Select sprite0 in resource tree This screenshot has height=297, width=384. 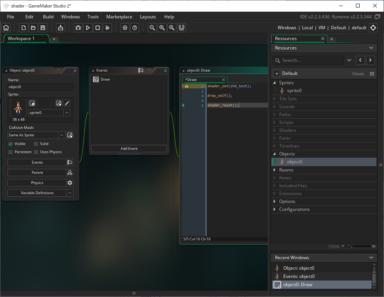coord(294,91)
